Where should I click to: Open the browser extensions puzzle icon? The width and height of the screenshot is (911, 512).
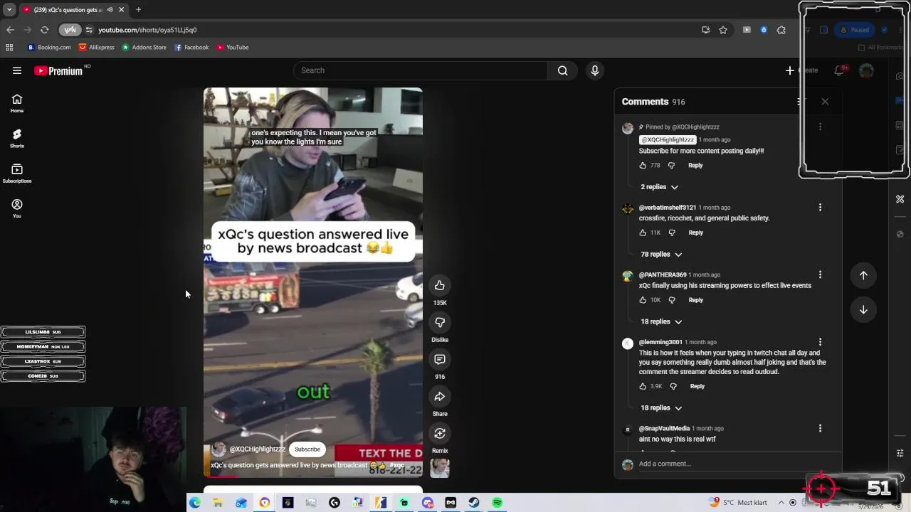tap(781, 30)
